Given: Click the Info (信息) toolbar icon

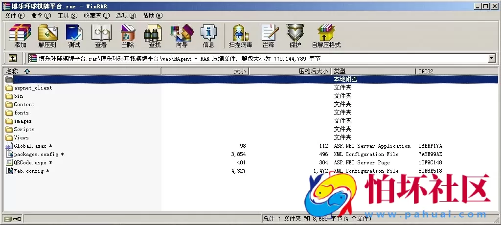Looking at the screenshot, I should click(208, 36).
